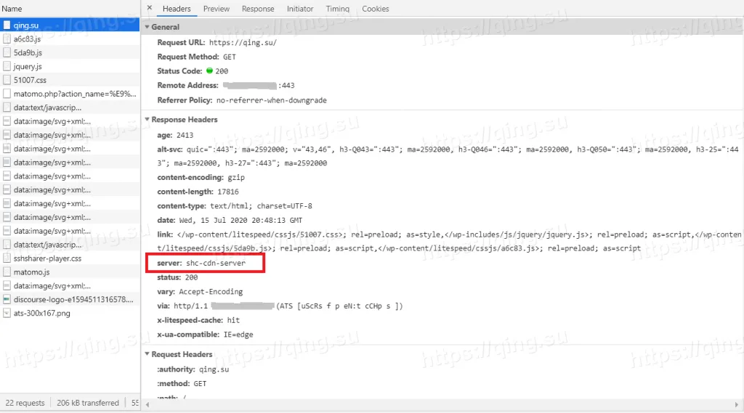Viewport: 744px width, 413px height.
Task: Click the discourse-logo image thumbnail icon
Action: click(x=7, y=299)
